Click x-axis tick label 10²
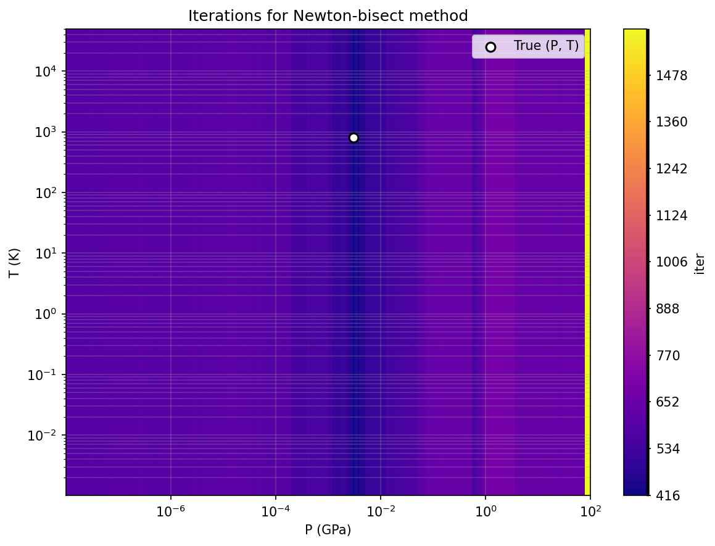Viewport: 715px width, 546px height. (590, 511)
